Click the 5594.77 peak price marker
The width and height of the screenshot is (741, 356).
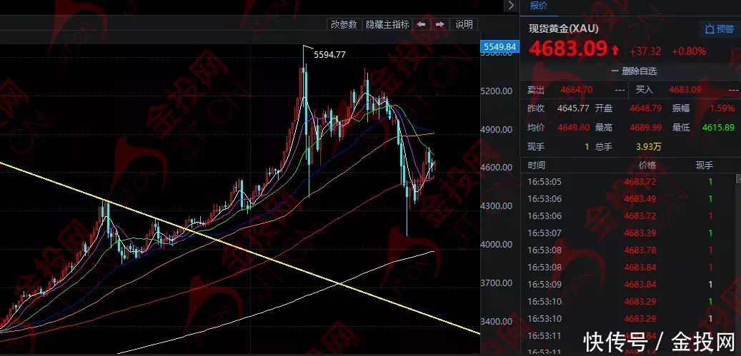point(329,55)
